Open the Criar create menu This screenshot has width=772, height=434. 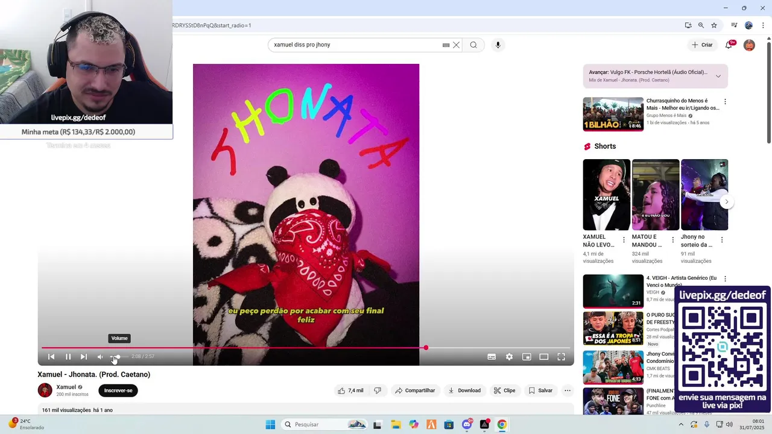point(702,45)
